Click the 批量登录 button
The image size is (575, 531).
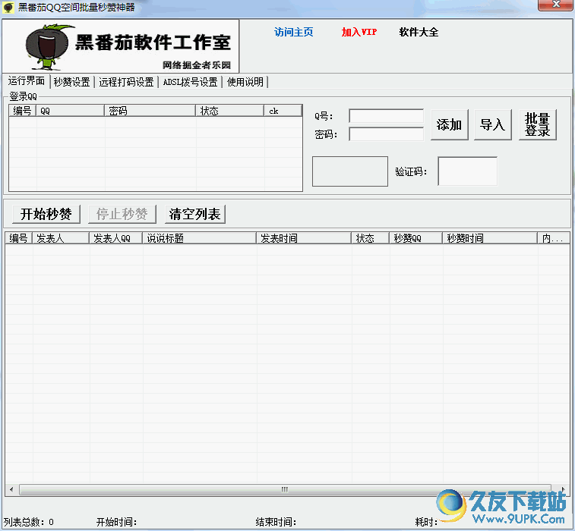click(538, 124)
